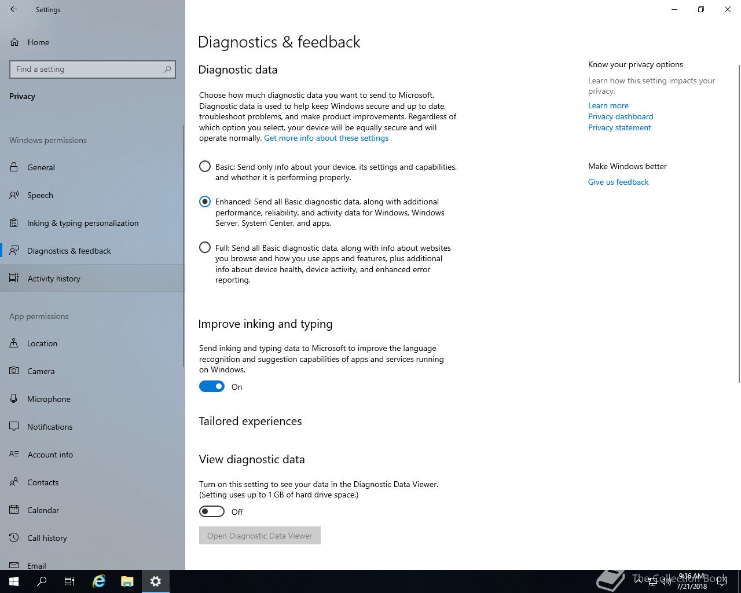Open Calendar permissions page
Viewport: 741px width, 593px height.
pos(93,510)
